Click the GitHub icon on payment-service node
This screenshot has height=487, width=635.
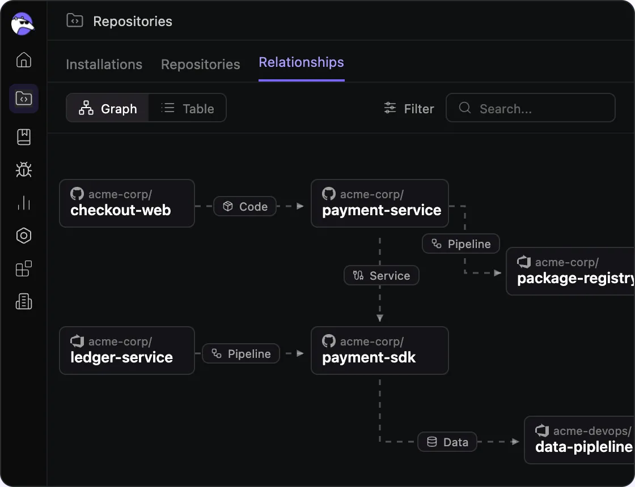(329, 194)
